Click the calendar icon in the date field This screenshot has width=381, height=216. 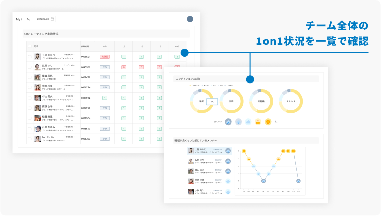click(53, 19)
